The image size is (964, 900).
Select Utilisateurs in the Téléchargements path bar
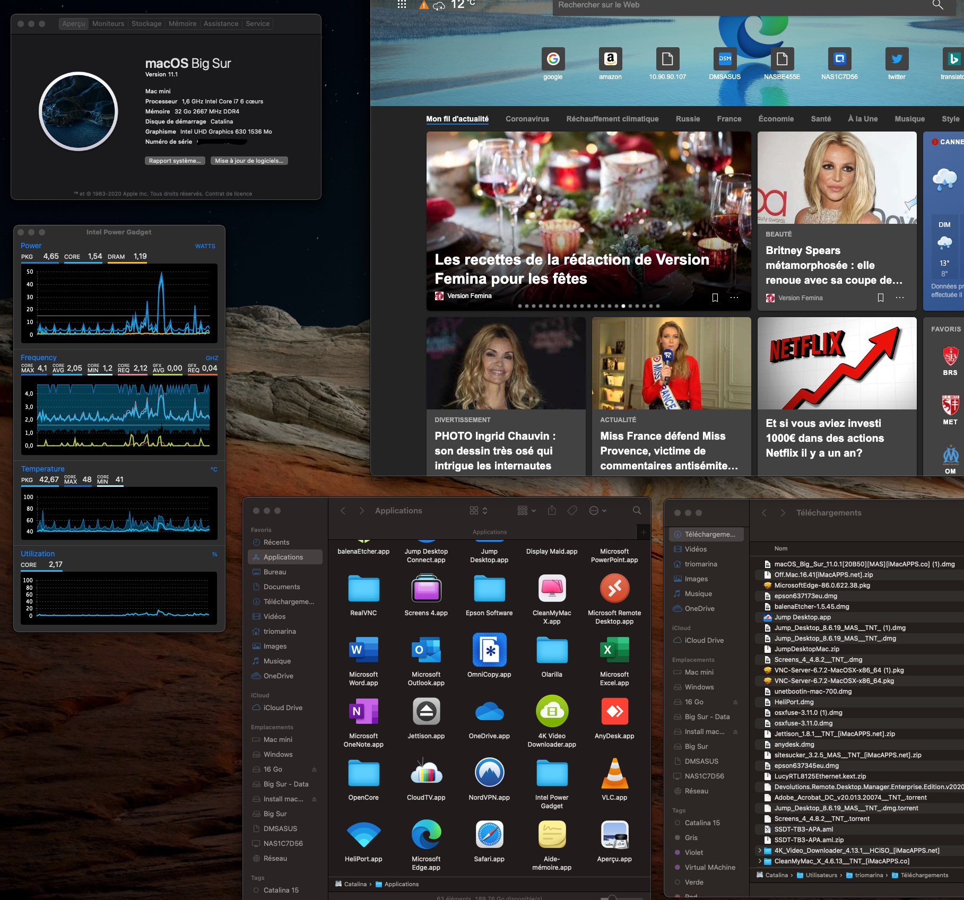pos(818,875)
